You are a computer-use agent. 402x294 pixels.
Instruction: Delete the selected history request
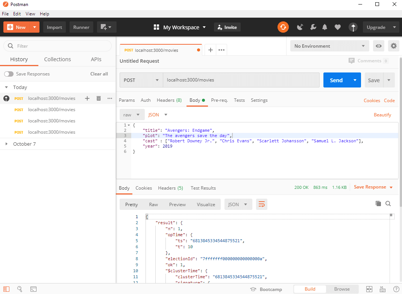click(x=99, y=98)
